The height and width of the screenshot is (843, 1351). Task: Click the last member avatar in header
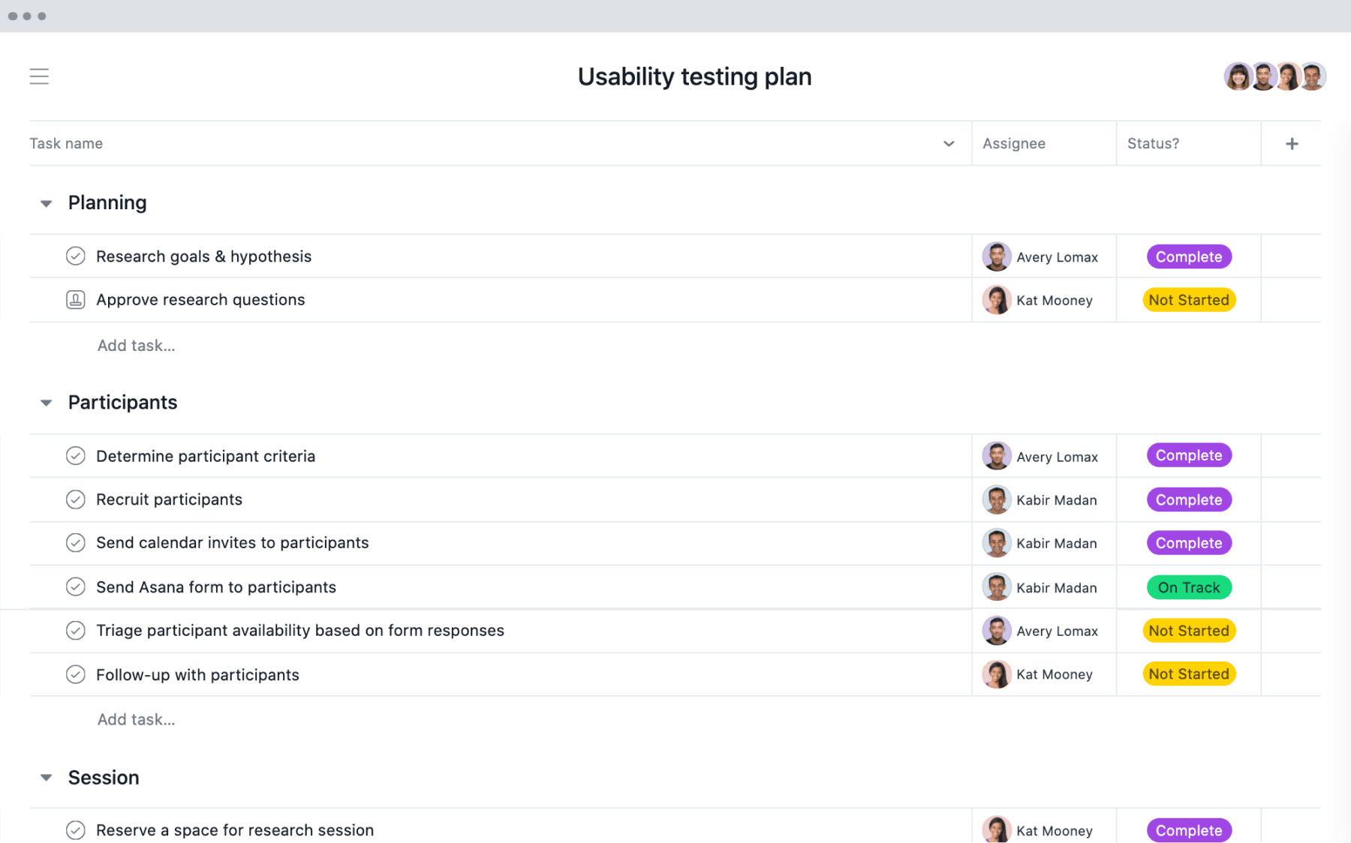pos(1313,76)
